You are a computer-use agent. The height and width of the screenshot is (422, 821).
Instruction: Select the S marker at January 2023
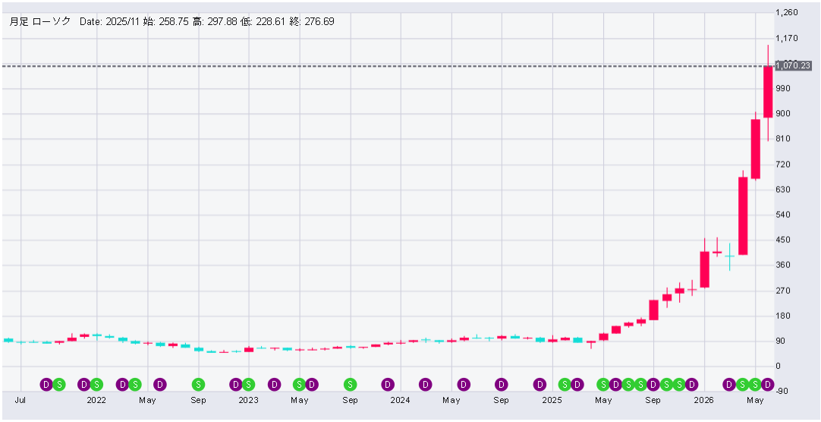tap(249, 385)
